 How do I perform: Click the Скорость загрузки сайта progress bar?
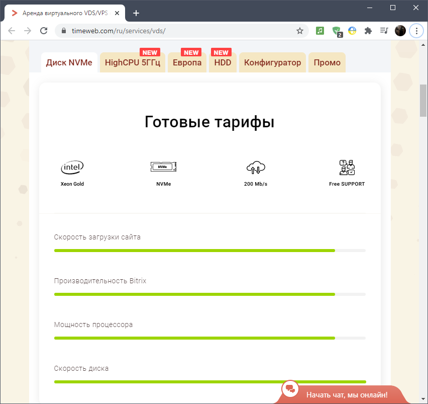click(209, 250)
